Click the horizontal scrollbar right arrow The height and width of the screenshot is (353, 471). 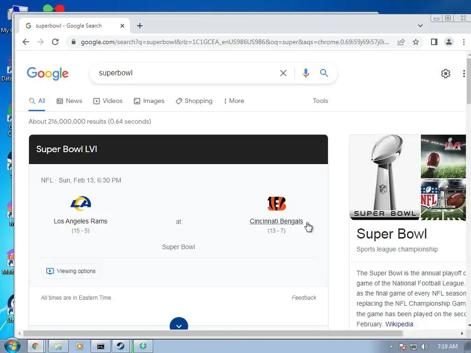coord(462,334)
